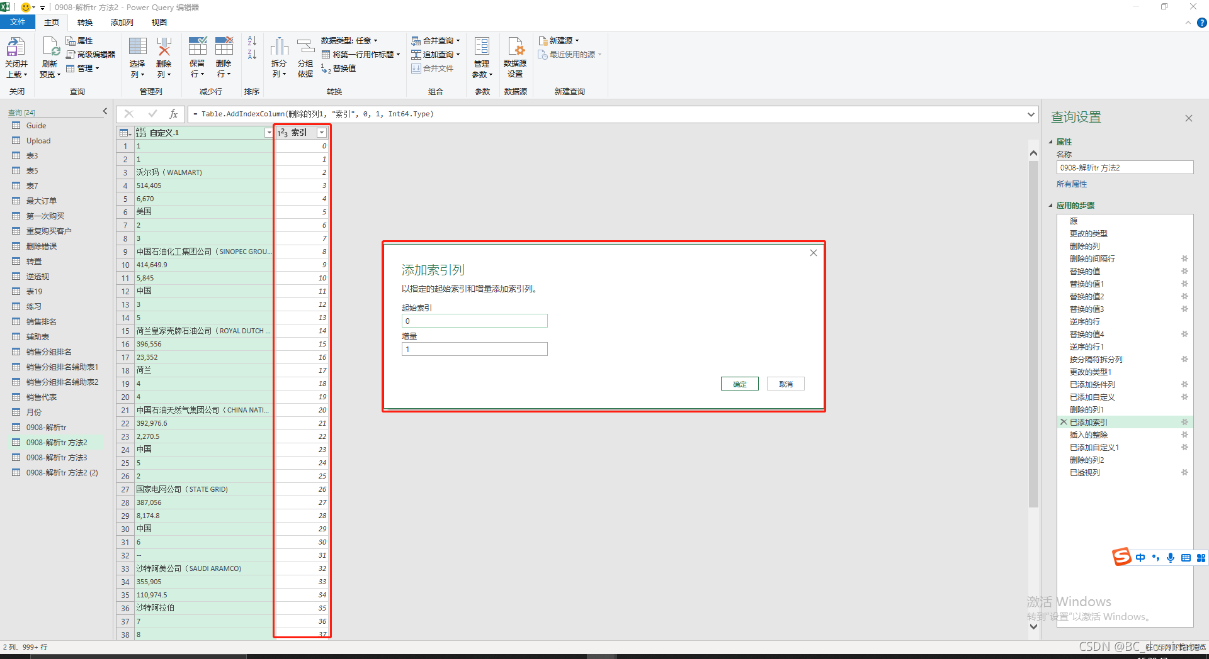This screenshot has width=1209, height=659.
Task: Collapse the 应用的步骤 applied steps section
Action: pyautogui.click(x=1051, y=206)
